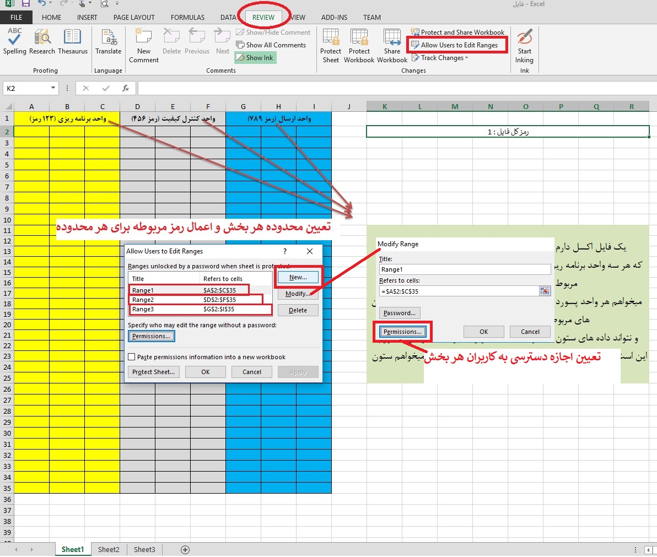Switch to the REVIEW tab
The image size is (657, 557).
263,17
